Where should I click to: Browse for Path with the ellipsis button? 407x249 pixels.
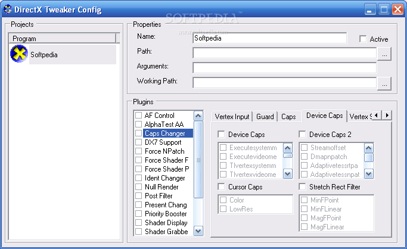coord(384,54)
